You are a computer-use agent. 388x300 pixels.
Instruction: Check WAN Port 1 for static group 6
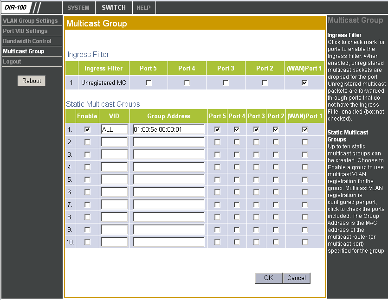point(305,192)
